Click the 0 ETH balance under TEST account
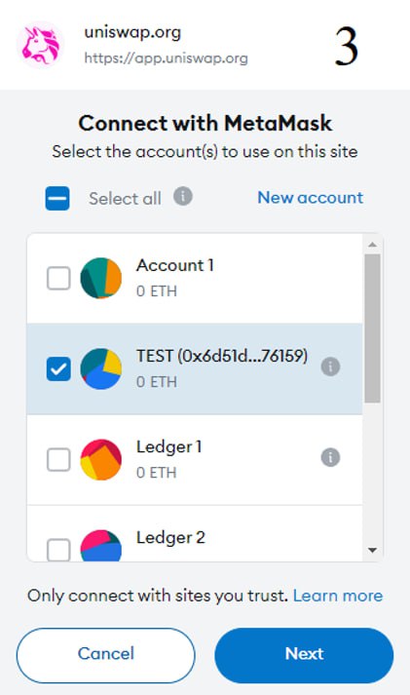Image resolution: width=410 pixels, height=695 pixels. click(x=157, y=382)
